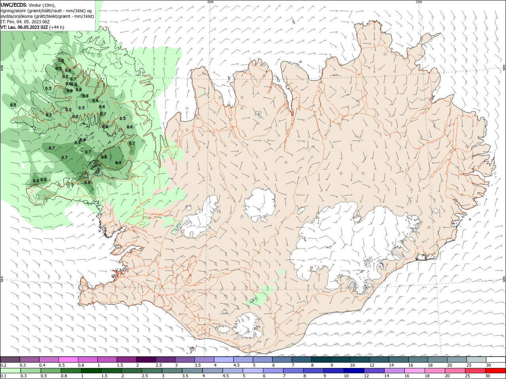Click the 'slydda/snjókoma' legend description line

[x=47, y=16]
